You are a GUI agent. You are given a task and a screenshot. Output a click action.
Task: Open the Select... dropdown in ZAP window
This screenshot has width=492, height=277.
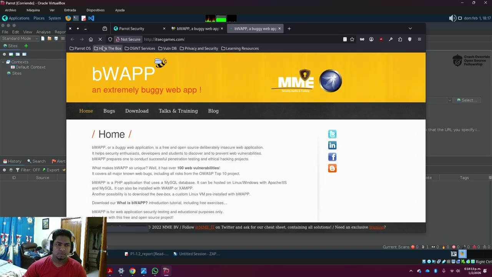pos(467,100)
